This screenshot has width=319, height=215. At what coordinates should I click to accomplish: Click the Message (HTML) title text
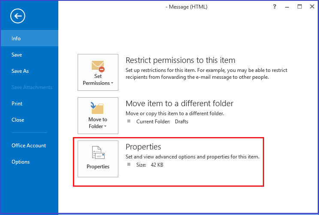tap(187, 7)
